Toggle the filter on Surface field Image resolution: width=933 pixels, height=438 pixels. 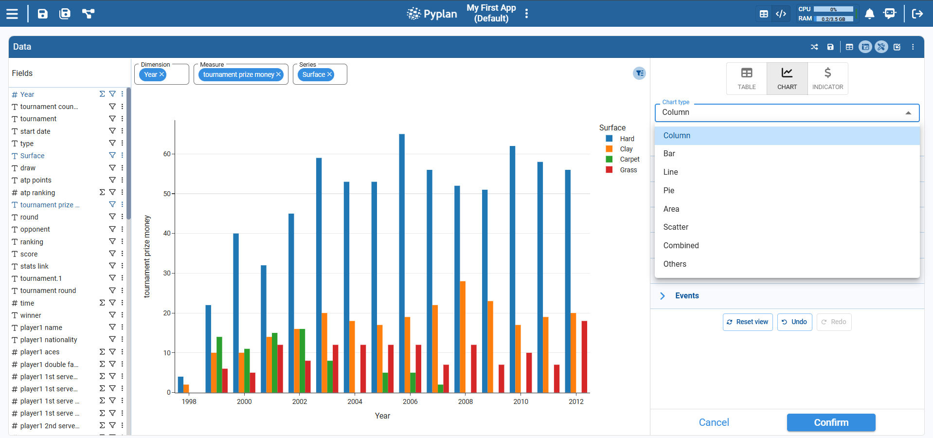pos(112,155)
